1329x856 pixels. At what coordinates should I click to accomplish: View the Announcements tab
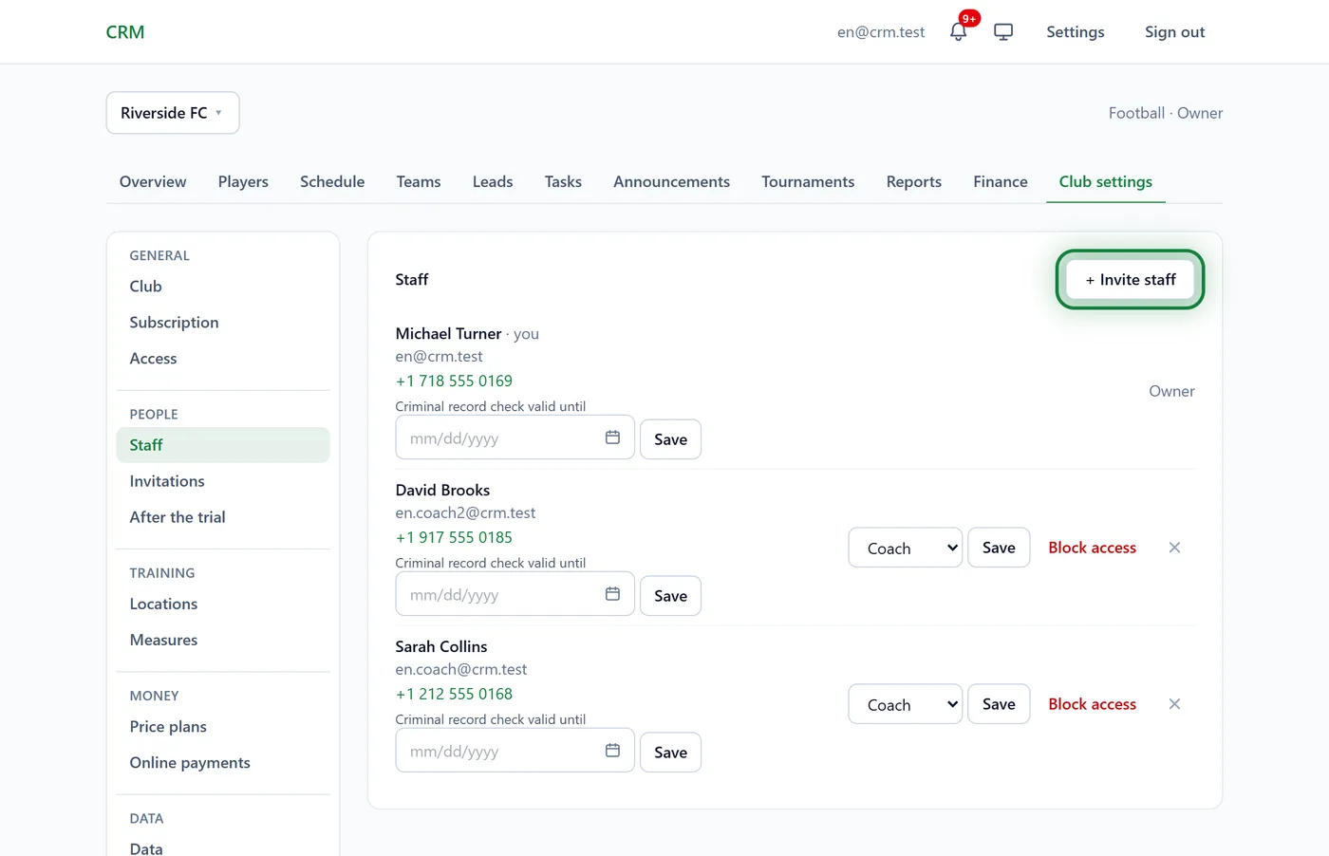tap(671, 181)
